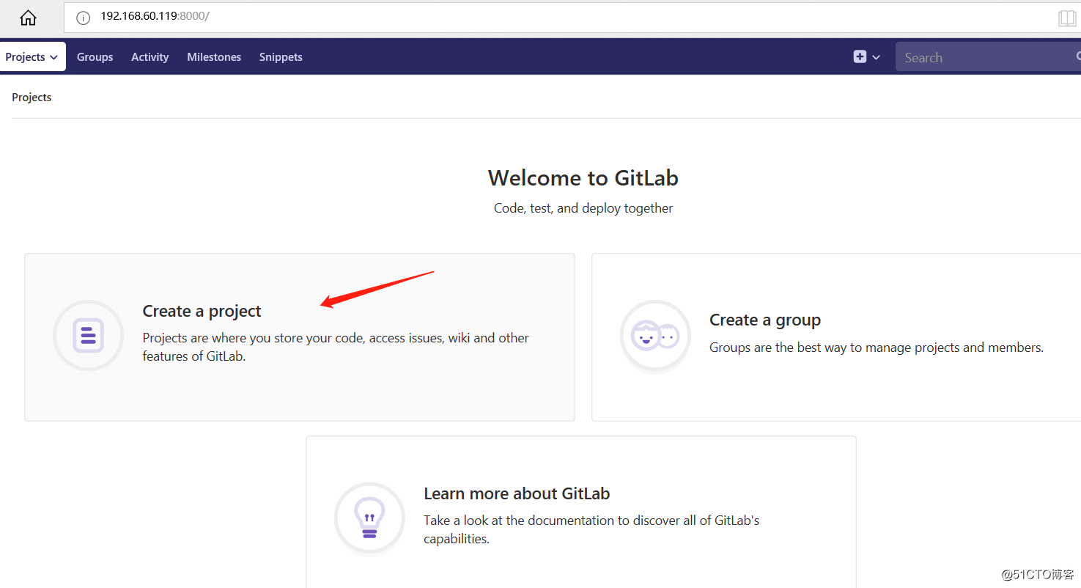
Task: Expand the chevron beside the plus icon
Action: tap(876, 57)
